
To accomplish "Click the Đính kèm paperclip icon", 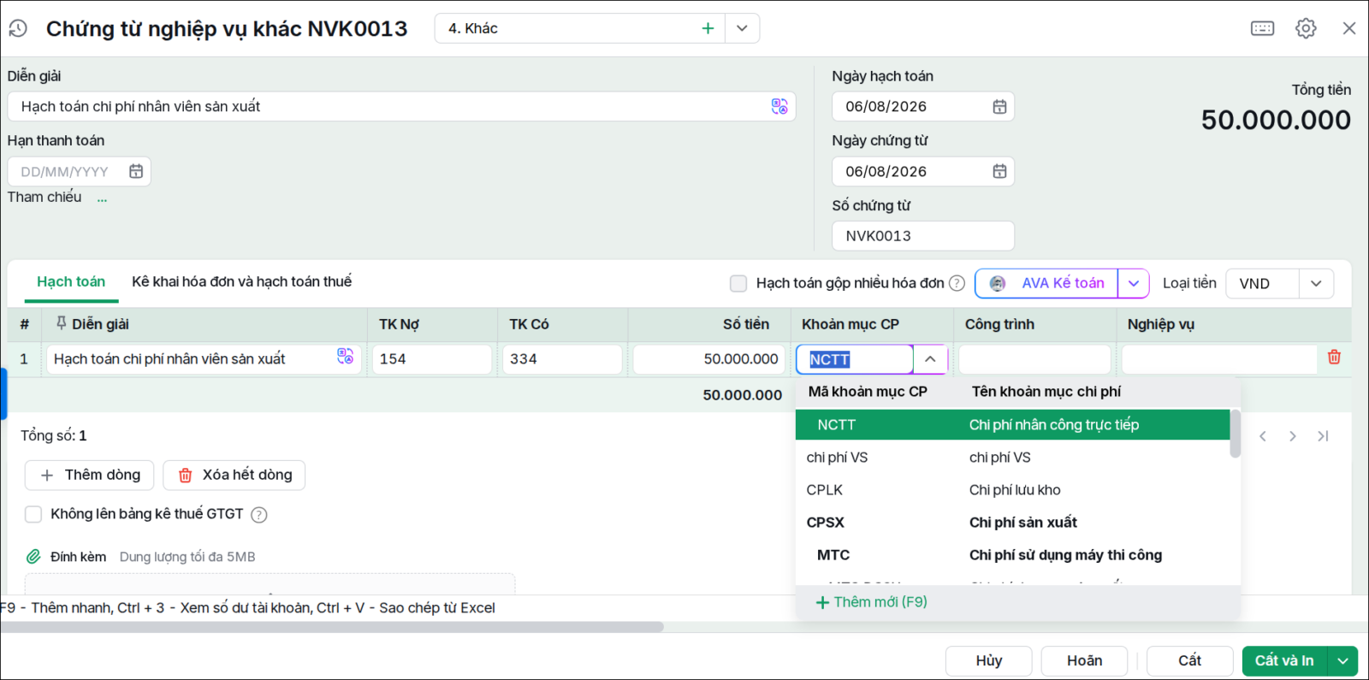I will pos(33,557).
